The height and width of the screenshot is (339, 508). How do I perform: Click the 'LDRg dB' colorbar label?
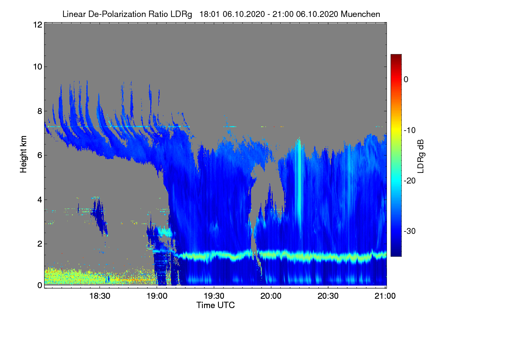[420, 156]
